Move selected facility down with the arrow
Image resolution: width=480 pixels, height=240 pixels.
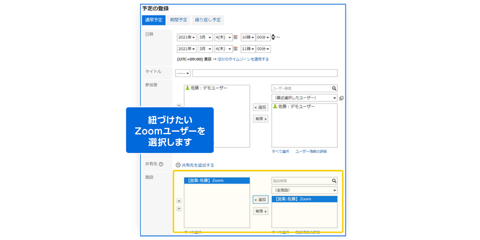(x=179, y=209)
